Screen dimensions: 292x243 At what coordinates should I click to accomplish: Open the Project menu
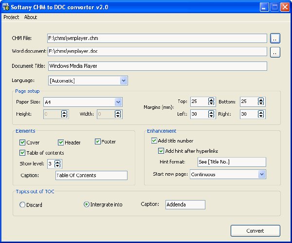click(11, 17)
